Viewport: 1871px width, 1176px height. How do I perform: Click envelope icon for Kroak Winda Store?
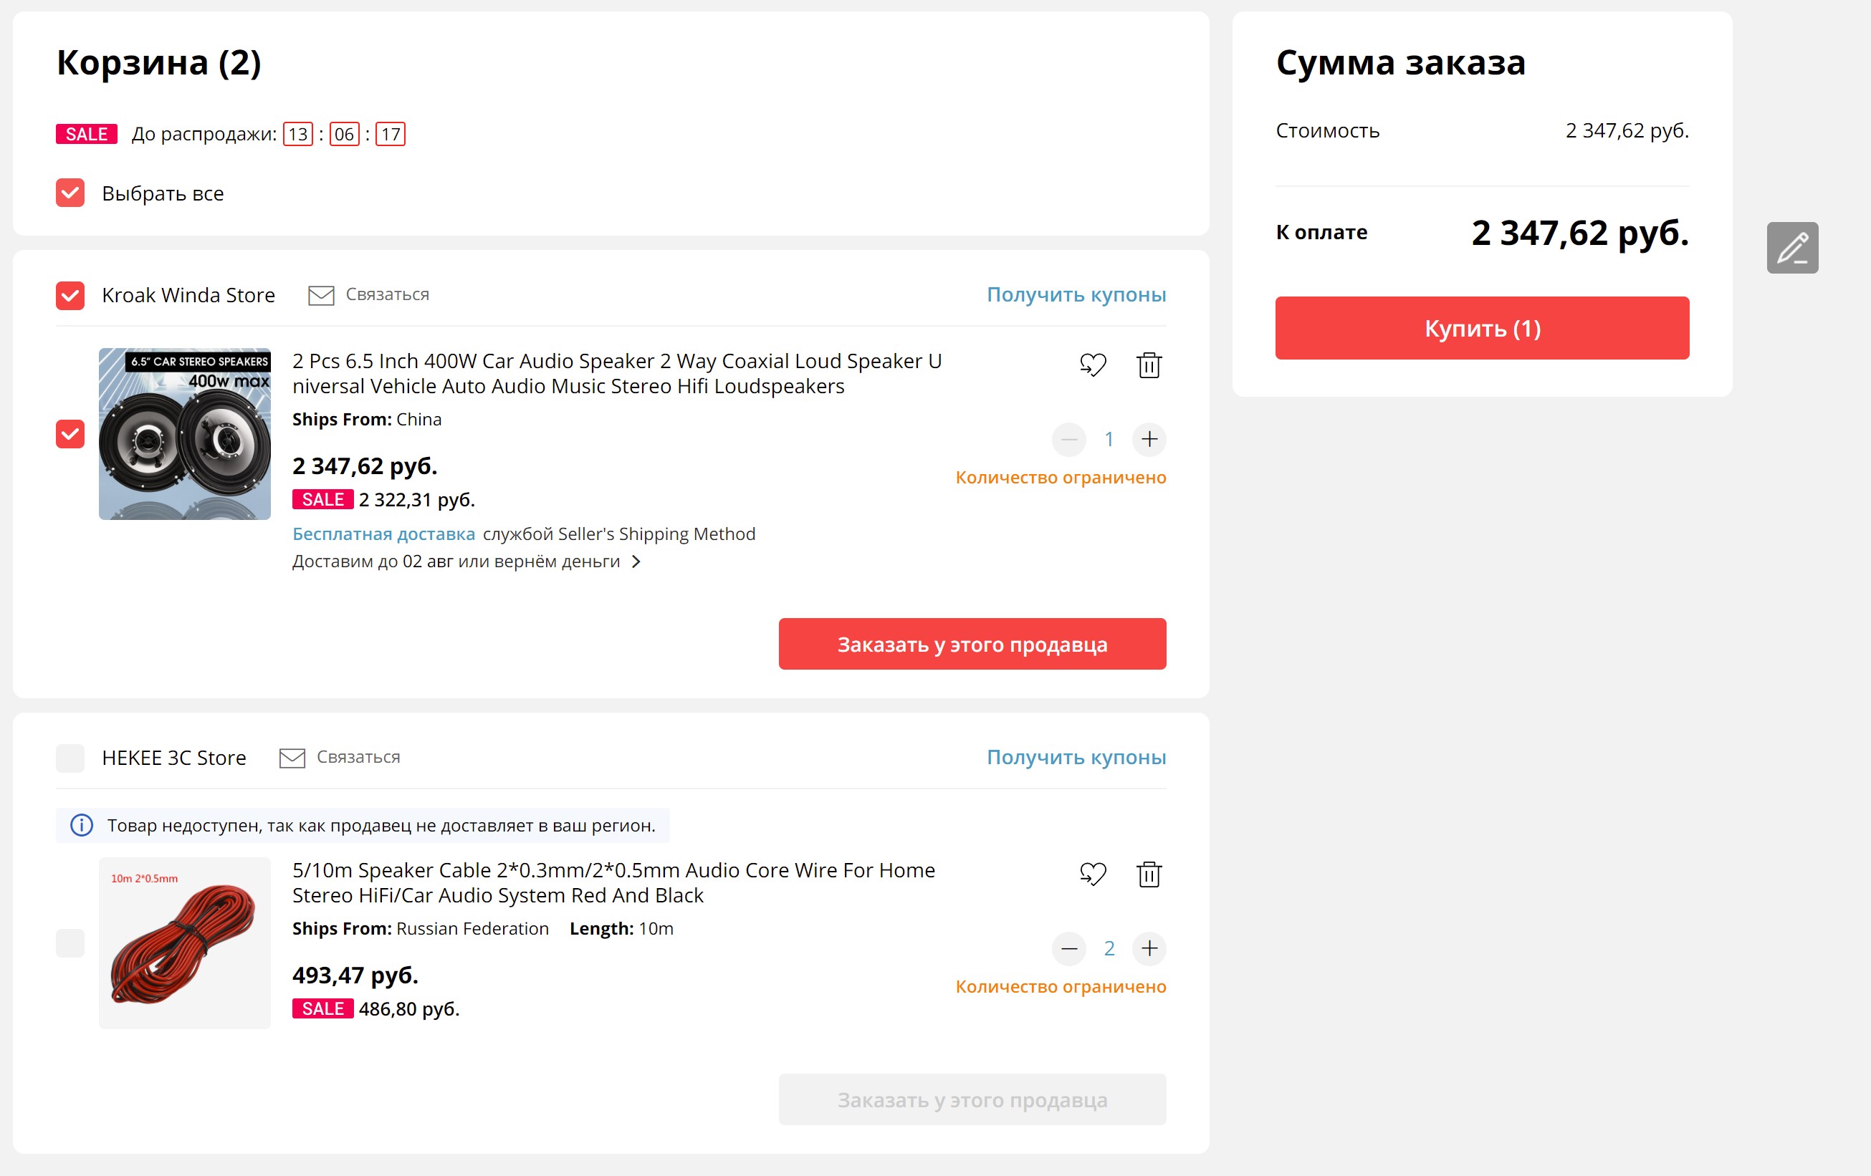[321, 295]
